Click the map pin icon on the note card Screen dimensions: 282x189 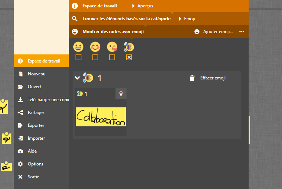(x=121, y=94)
